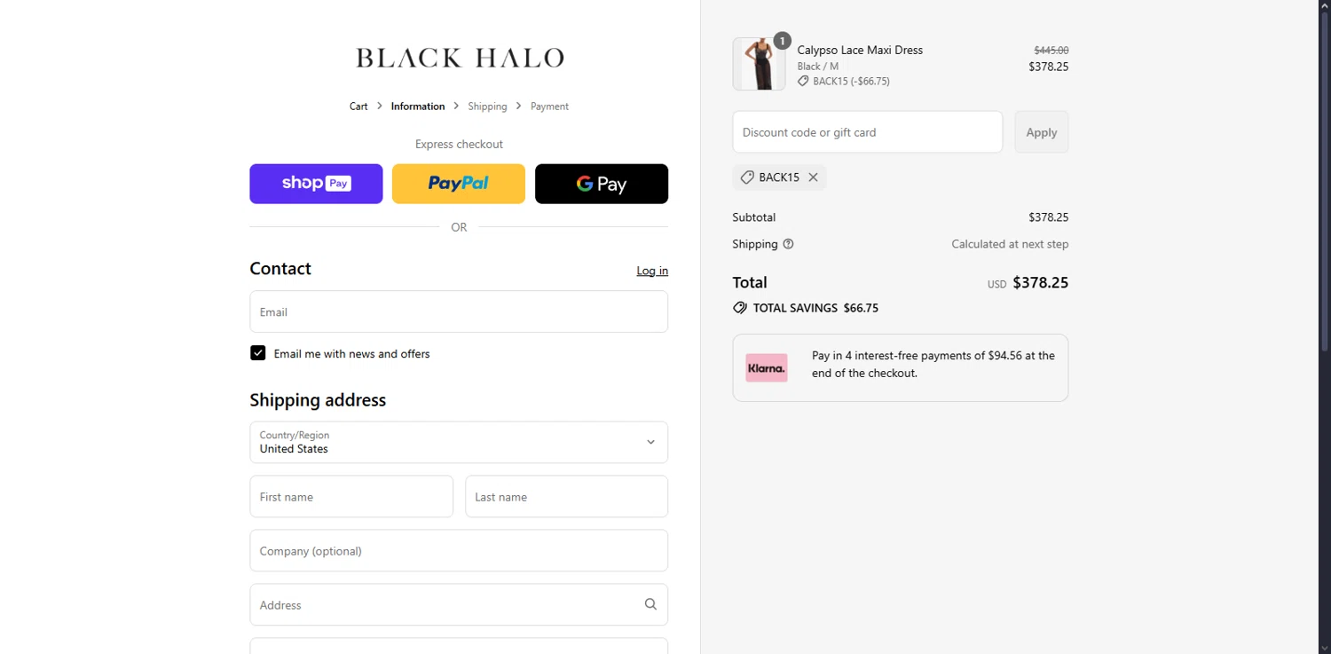Screen dimensions: 1331x654
Task: Focus the Company (optional) field
Action: point(459,550)
